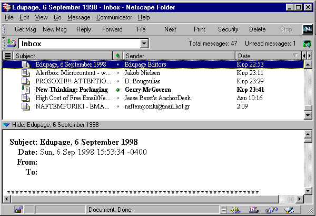Click Reply toolbar button

click(84, 29)
